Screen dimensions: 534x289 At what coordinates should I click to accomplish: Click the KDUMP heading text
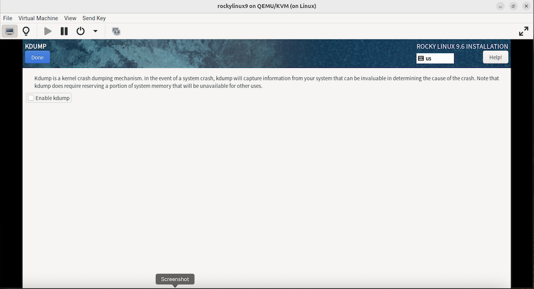(x=36, y=46)
